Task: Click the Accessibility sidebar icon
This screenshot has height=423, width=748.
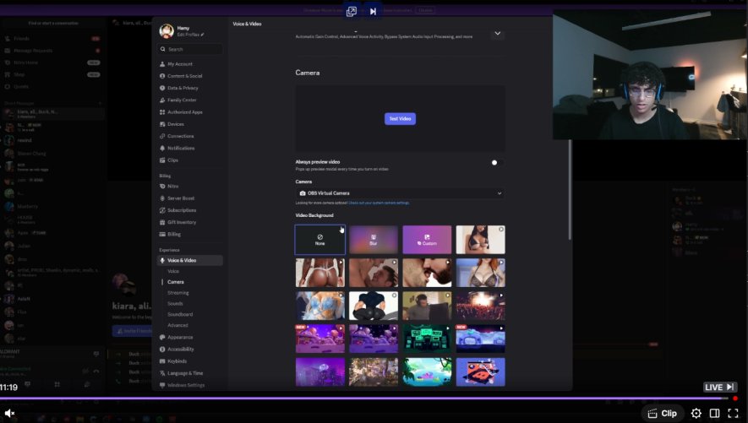Action: coord(162,350)
